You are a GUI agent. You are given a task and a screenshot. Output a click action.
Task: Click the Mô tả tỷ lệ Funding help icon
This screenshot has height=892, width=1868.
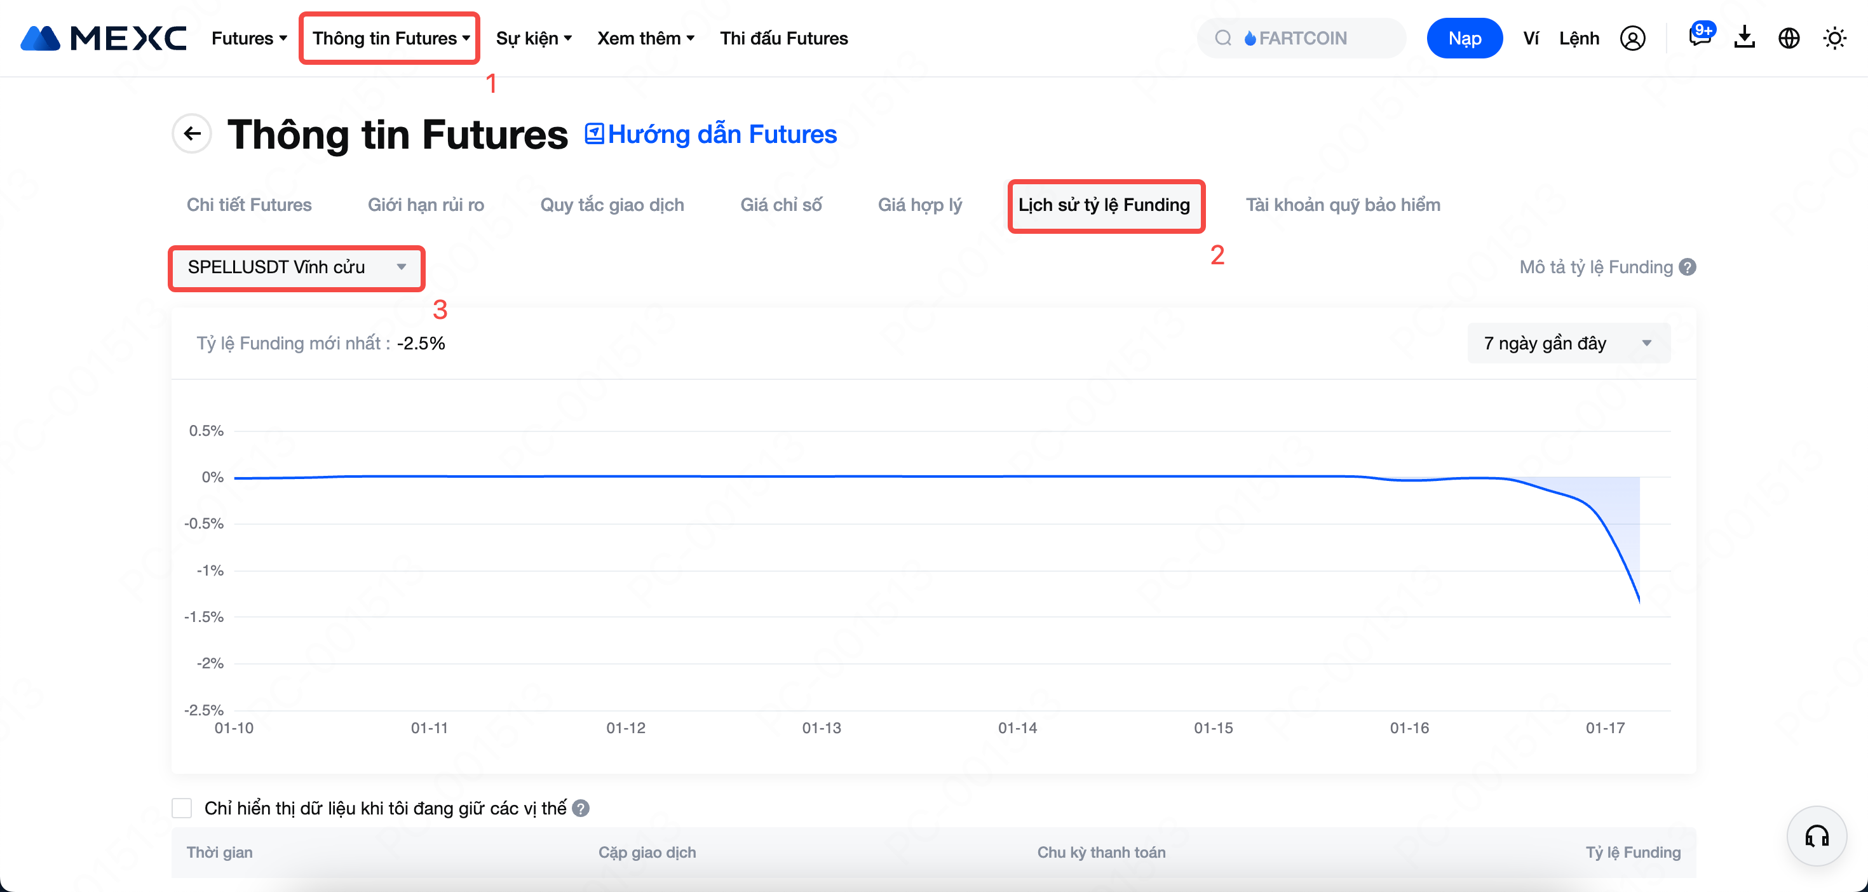pos(1688,267)
